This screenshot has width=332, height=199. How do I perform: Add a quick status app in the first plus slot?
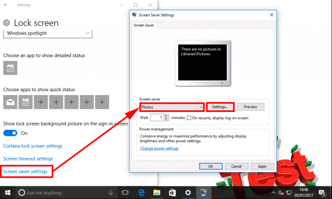click(41, 102)
